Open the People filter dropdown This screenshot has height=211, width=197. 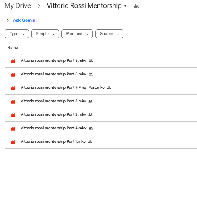point(45,34)
